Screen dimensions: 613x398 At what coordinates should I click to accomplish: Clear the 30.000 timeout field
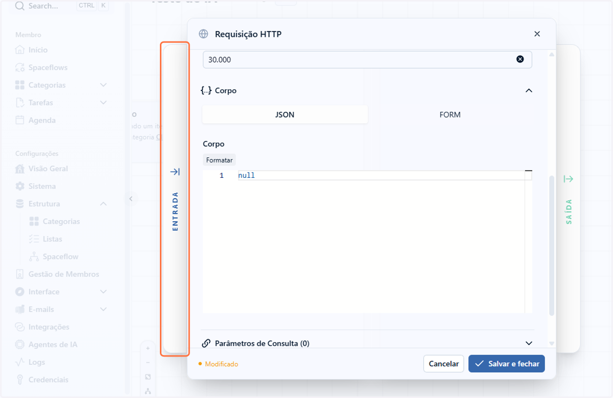[520, 59]
